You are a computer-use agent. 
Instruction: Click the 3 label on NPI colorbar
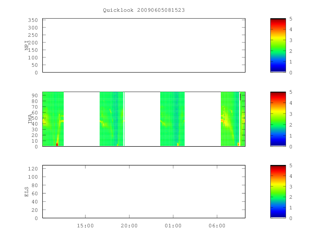point(291,40)
